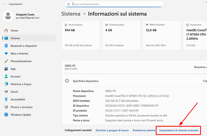Click the Accessibilità figure icon
Image resolution: width=207 pixels, height=136 pixels.
6,99
